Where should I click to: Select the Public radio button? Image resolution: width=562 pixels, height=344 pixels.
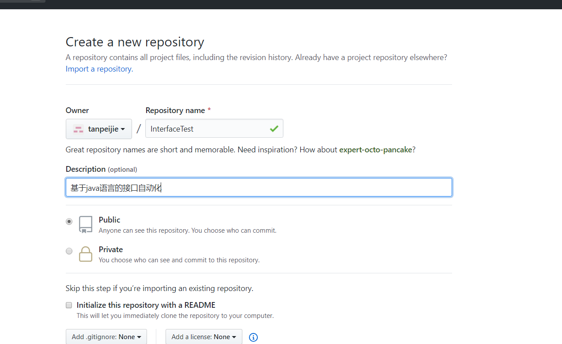pyautogui.click(x=69, y=222)
